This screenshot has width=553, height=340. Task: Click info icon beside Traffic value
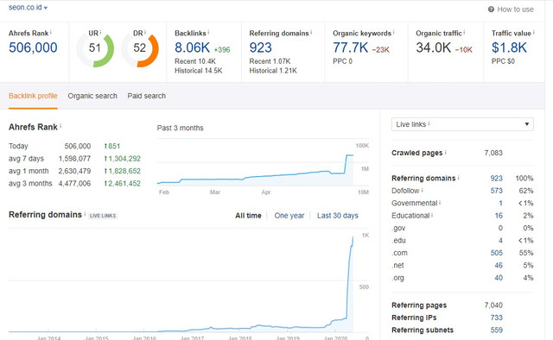click(534, 33)
